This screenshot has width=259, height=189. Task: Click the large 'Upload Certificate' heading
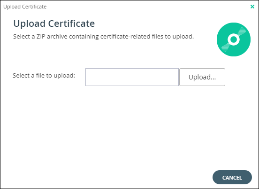[x=54, y=24]
